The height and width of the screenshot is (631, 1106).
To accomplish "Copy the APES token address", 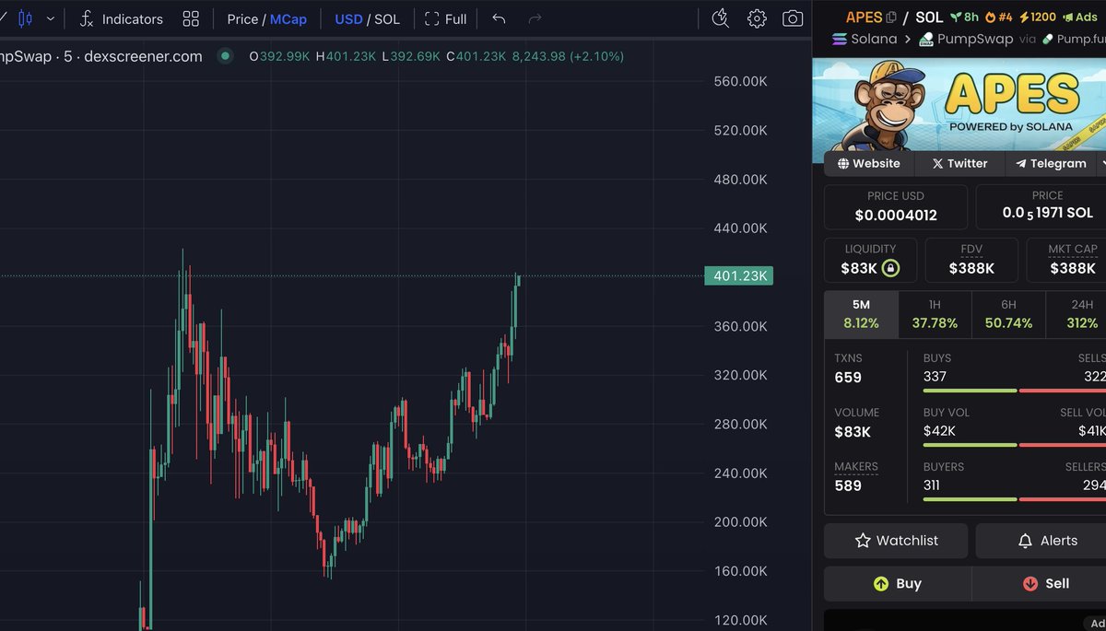I will pyautogui.click(x=891, y=18).
